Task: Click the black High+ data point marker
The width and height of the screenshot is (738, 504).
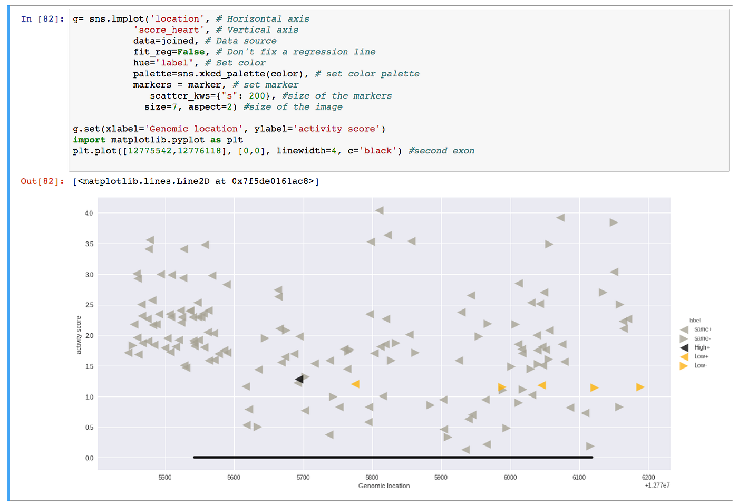Action: (300, 379)
